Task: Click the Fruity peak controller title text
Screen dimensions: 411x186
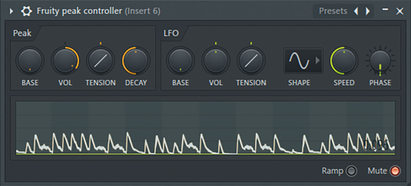Action: (79, 11)
